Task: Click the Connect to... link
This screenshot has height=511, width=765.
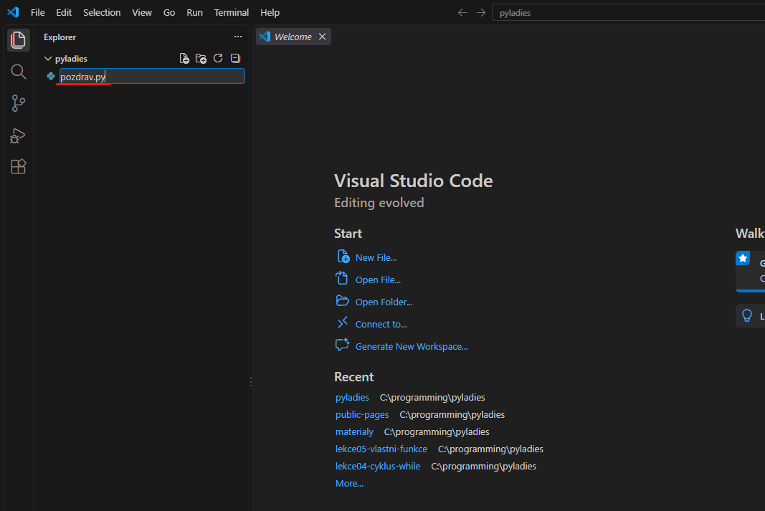Action: [x=381, y=324]
